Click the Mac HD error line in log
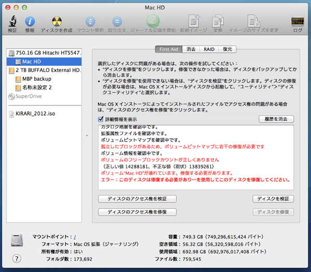Image resolution: width=311 pixels, height=272 pixels. click(167, 173)
